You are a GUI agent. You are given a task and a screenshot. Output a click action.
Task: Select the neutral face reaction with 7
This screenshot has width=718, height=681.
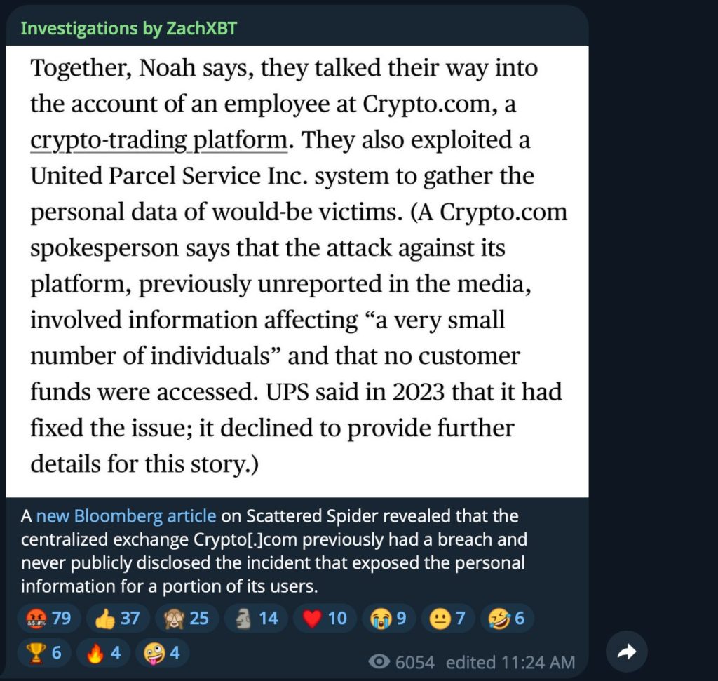click(x=447, y=618)
